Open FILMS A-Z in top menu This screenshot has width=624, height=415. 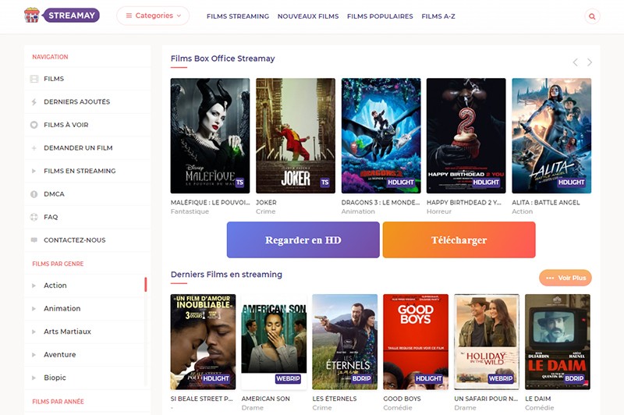[x=438, y=16]
